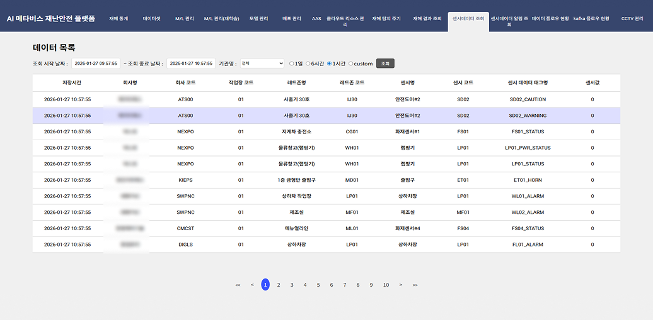Screen dimensions: 653x320
Task: Open the 재해 통계 menu tab
Action: (x=118, y=19)
